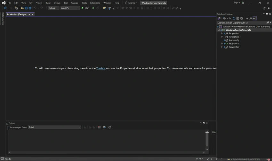Open the Debug configuration dropdown
This screenshot has width=272, height=161.
coord(53,8)
